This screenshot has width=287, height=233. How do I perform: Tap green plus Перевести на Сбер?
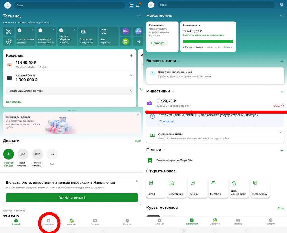[8, 154]
